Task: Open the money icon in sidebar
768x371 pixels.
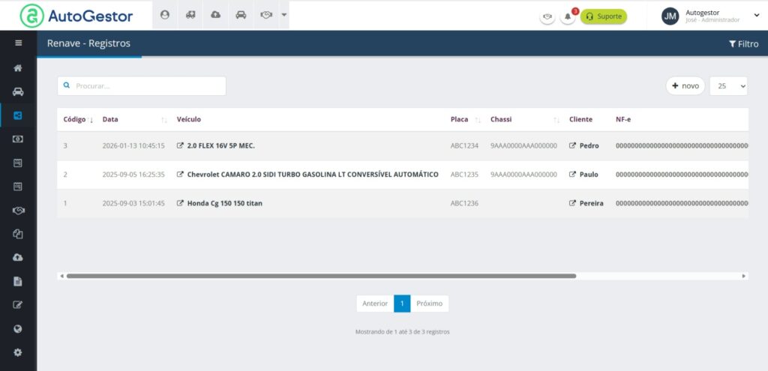Action: 18,139
